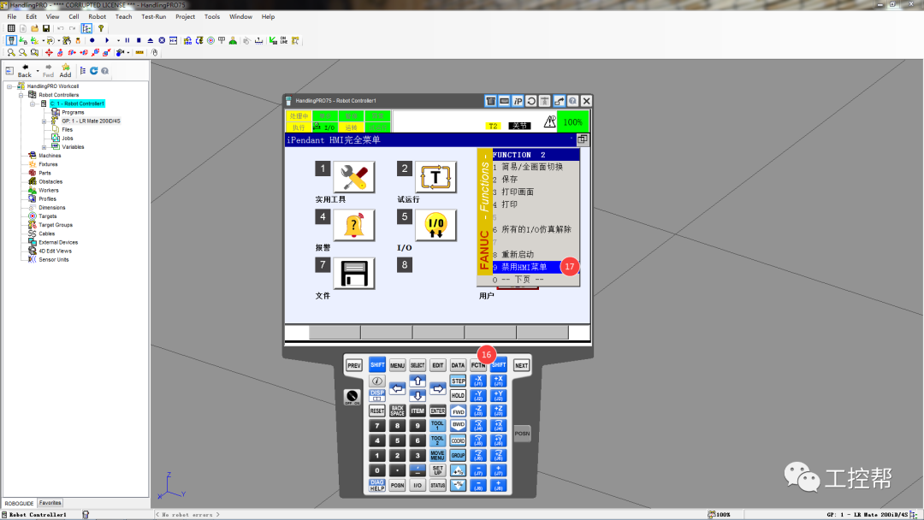Click the measurement ruler toolbar icon
Screen dimensions: 924x520
pyautogui.click(x=139, y=52)
